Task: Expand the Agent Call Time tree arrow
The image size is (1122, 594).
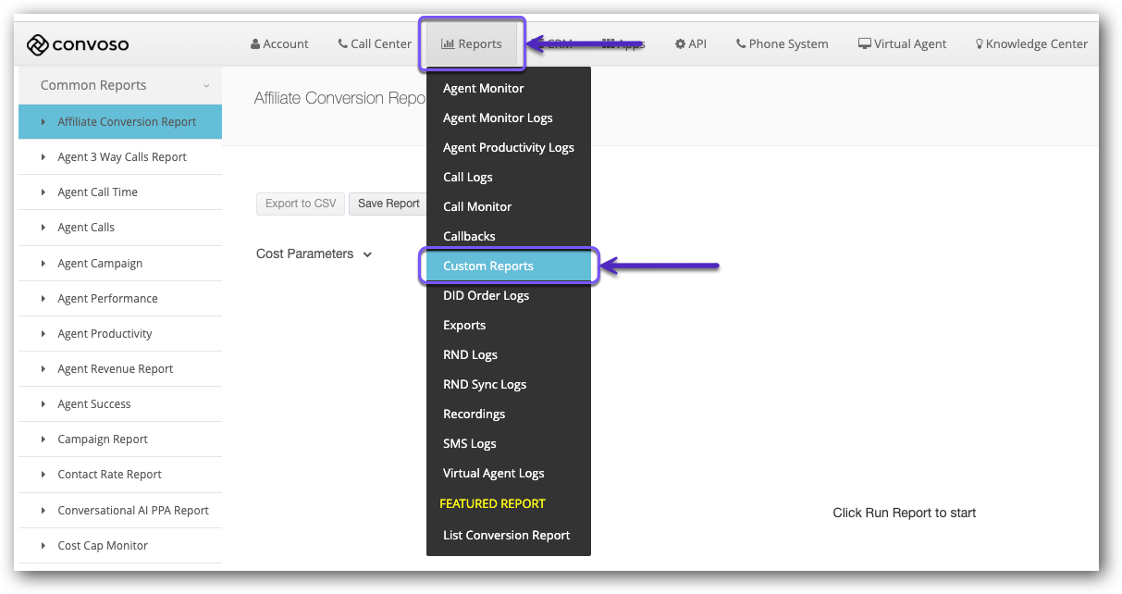Action: [43, 192]
